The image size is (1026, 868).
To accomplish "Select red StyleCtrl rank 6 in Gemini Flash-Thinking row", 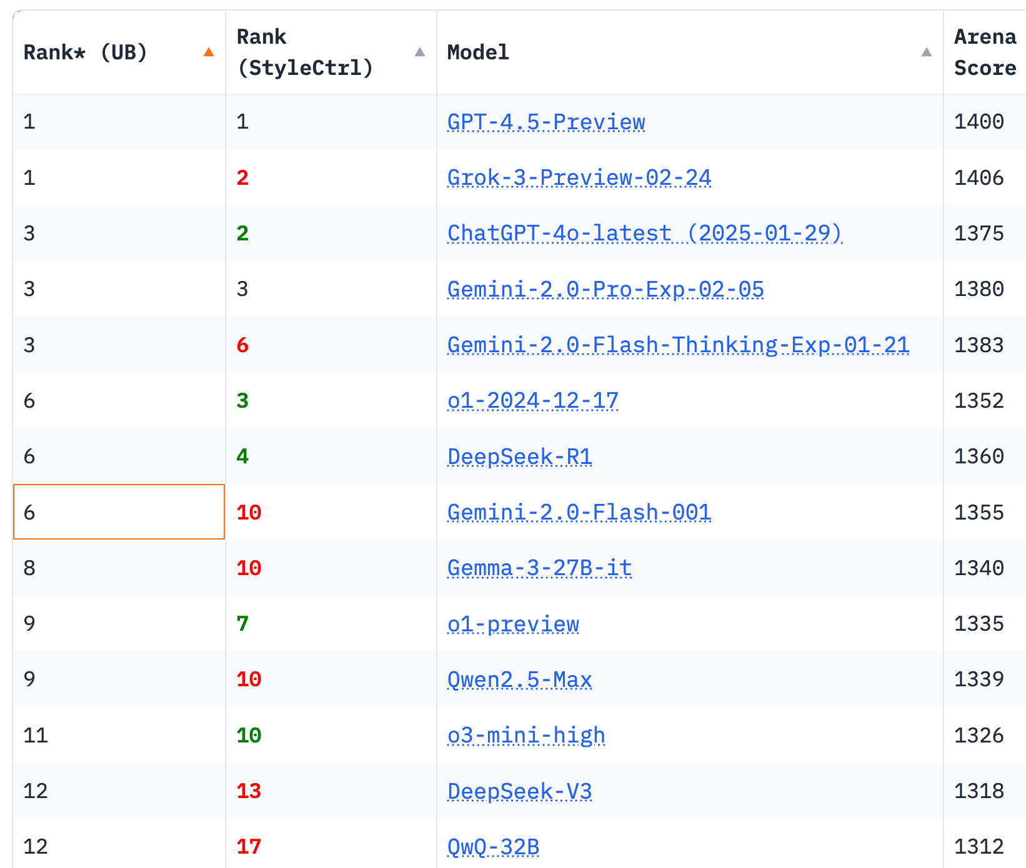I will point(242,345).
